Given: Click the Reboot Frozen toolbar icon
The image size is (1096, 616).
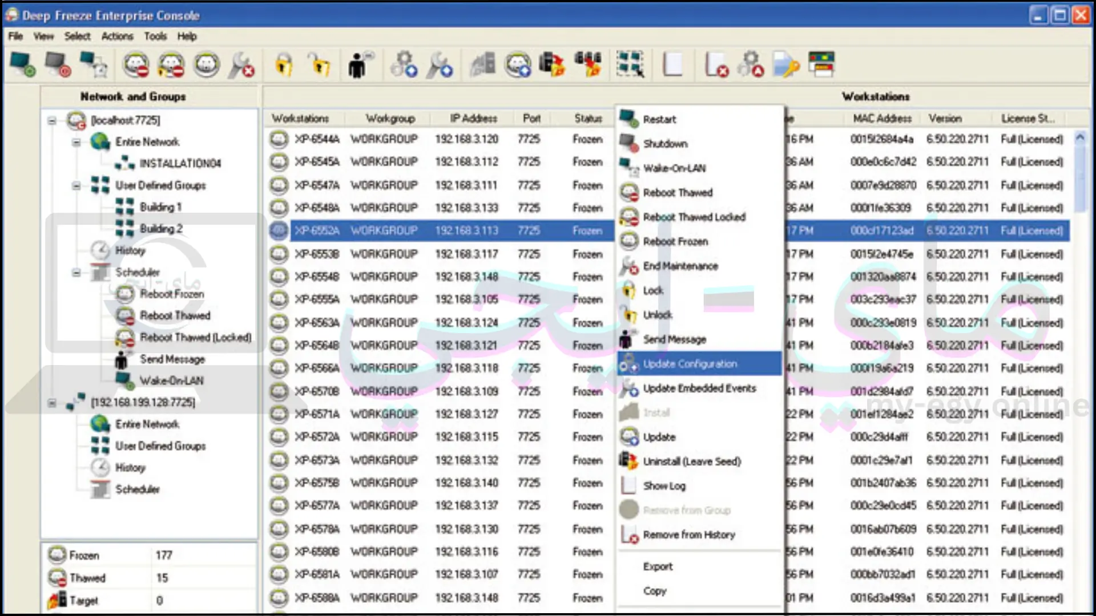Looking at the screenshot, I should (x=207, y=64).
